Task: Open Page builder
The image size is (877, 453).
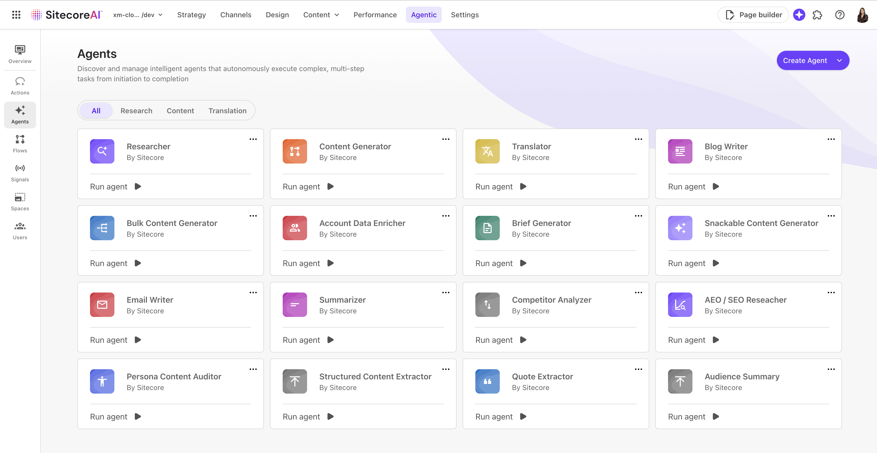Action: click(753, 15)
